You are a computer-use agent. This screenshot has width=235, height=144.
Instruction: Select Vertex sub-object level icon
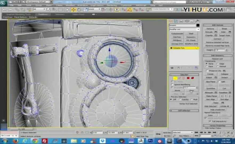click(x=175, y=78)
